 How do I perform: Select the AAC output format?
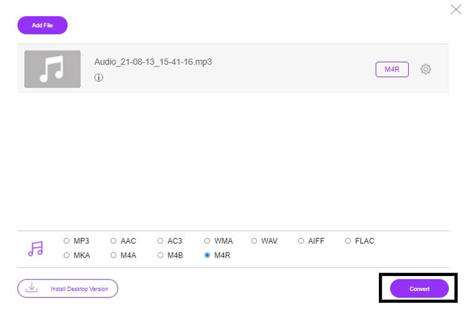pyautogui.click(x=113, y=241)
